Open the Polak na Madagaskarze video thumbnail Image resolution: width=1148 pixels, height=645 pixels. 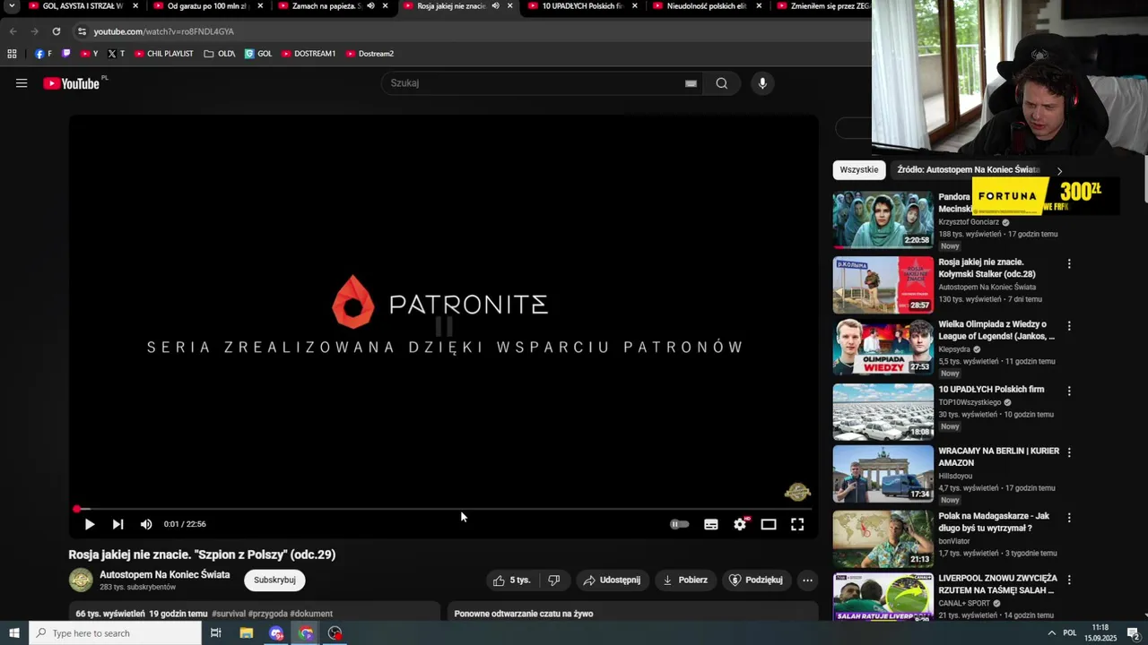click(883, 539)
